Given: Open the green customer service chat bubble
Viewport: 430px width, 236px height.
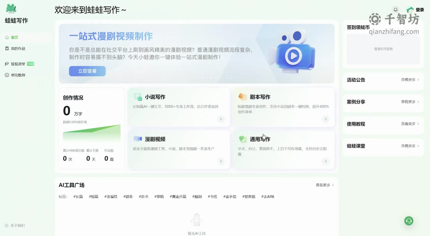Looking at the screenshot, I should click(x=409, y=221).
